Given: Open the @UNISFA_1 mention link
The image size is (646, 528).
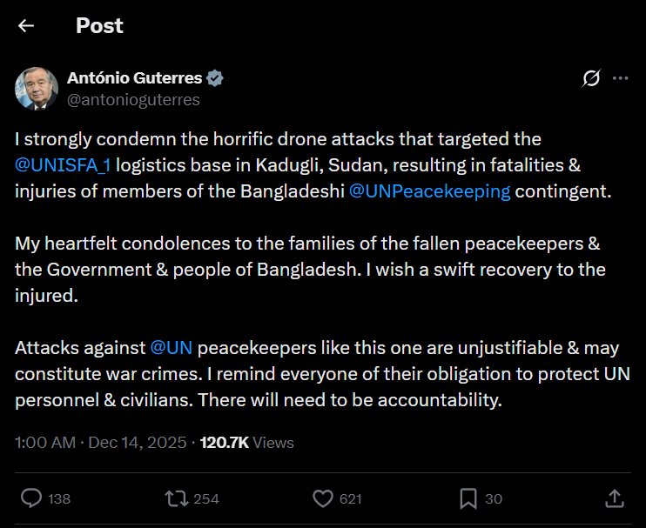Looking at the screenshot, I should (x=65, y=164).
